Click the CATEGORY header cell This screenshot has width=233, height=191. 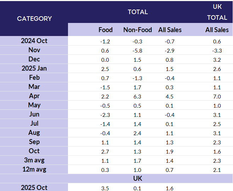(x=34, y=18)
